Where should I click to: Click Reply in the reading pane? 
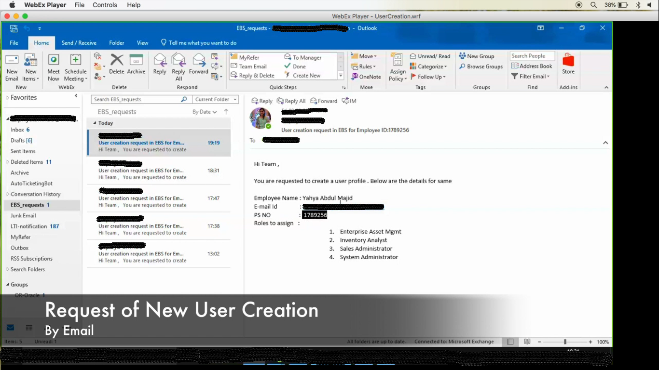pyautogui.click(x=262, y=101)
